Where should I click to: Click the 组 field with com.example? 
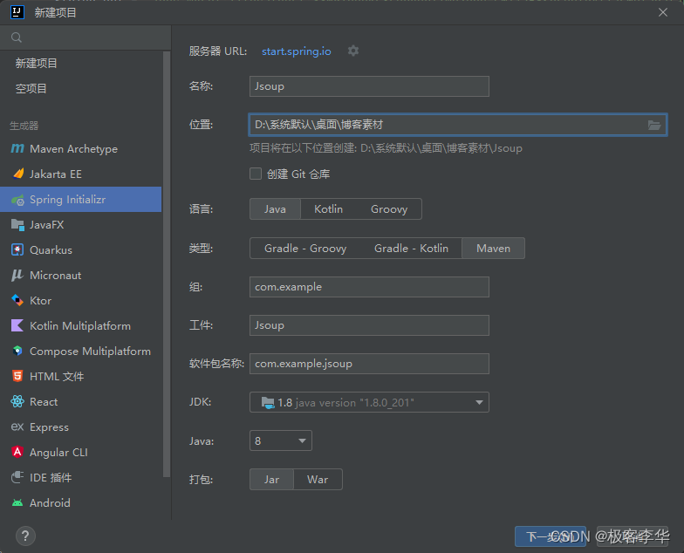pyautogui.click(x=369, y=287)
